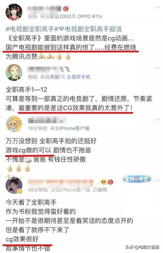Open second post's green-background cartoon avatar
This screenshot has width=163, height=253.
tap(14, 72)
